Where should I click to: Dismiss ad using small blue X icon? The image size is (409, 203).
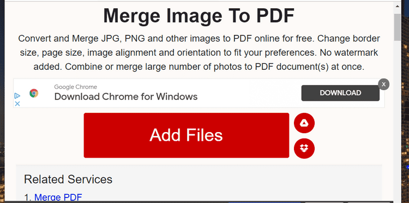click(17, 104)
